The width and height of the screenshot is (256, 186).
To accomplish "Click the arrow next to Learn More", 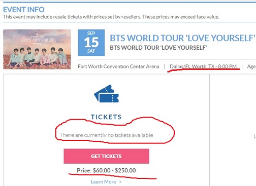I will [120, 182].
